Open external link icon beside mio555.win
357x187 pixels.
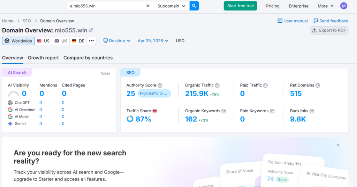tap(91, 30)
